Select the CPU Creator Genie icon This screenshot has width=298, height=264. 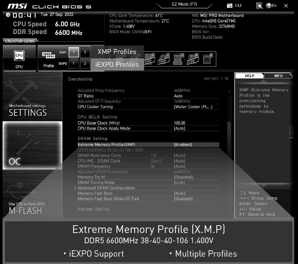[x=19, y=58]
